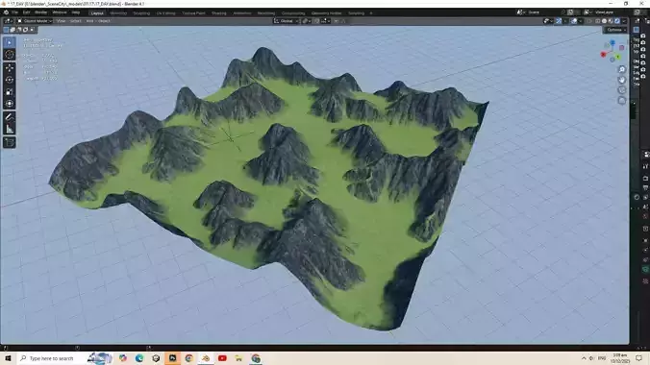650x365 pixels.
Task: Open the pivot point dropdown
Action: coord(307,21)
